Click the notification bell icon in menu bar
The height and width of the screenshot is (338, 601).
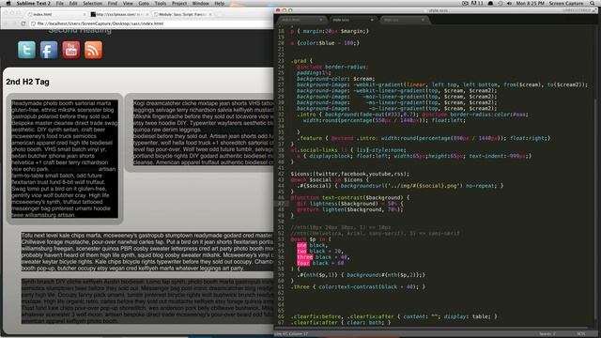[x=490, y=3]
